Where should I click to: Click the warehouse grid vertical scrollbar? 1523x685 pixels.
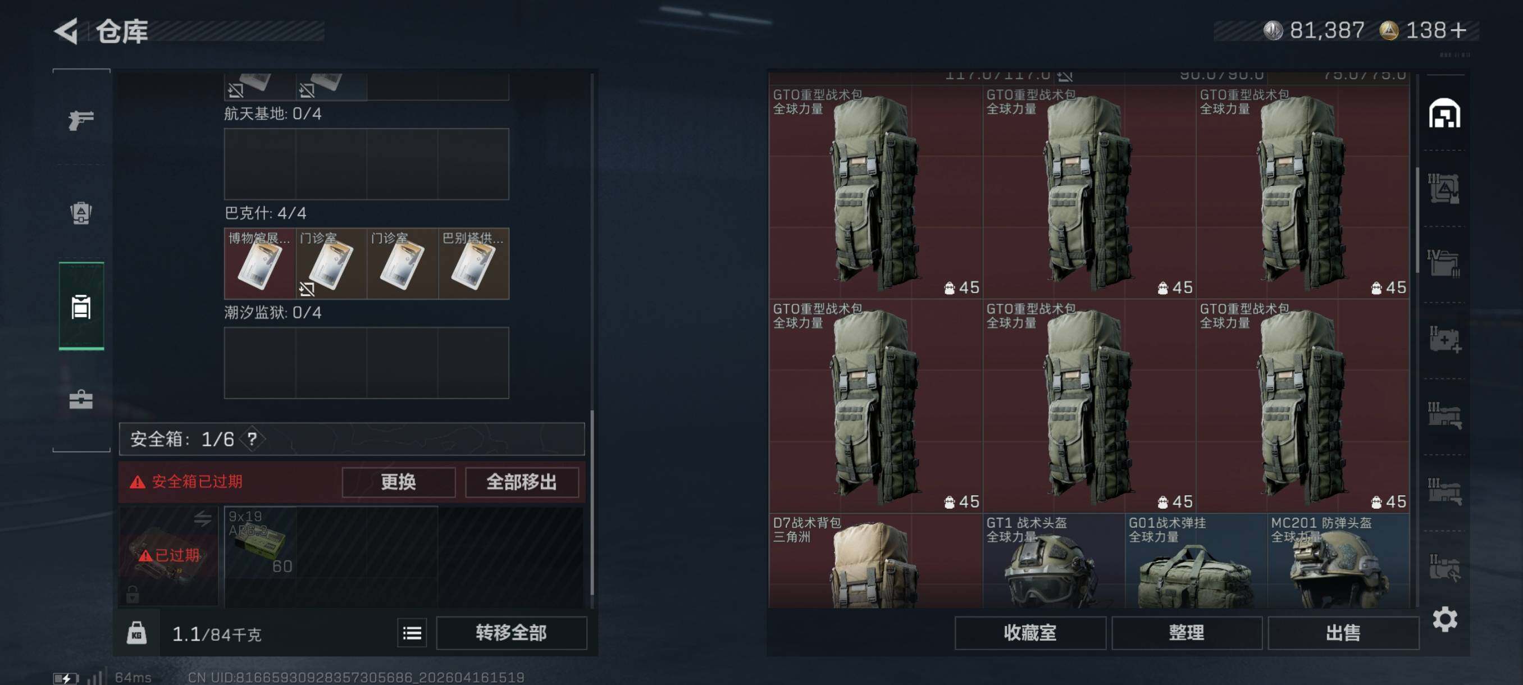pos(1418,220)
